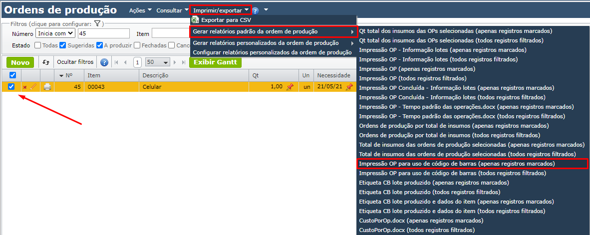Select CustoPorOp.docx (todos registros filtrados)

click(417, 230)
